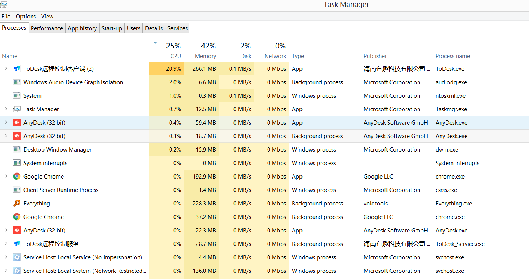This screenshot has width=529, height=279.
Task: Expand Service Host: Local Service group
Action: point(6,257)
